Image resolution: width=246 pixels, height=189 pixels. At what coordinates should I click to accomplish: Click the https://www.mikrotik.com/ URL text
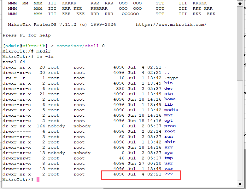pyautogui.click(x=171, y=25)
